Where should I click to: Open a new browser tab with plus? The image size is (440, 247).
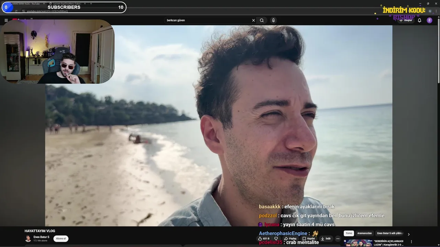[x=91, y=3]
